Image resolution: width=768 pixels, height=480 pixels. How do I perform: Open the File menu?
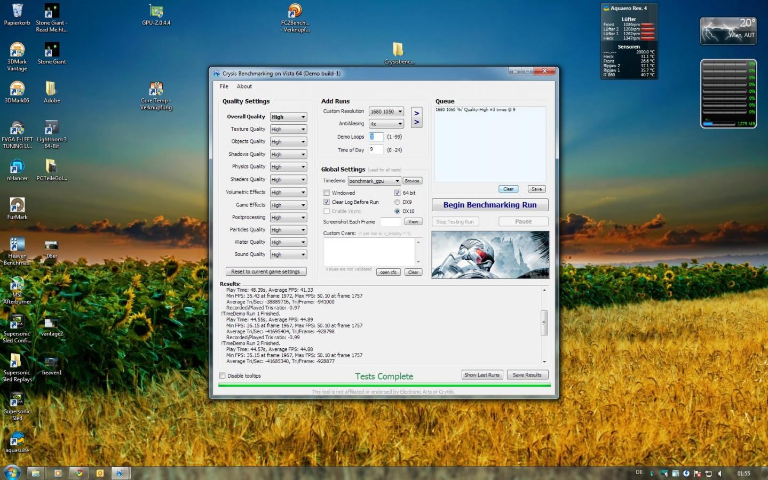tap(224, 86)
